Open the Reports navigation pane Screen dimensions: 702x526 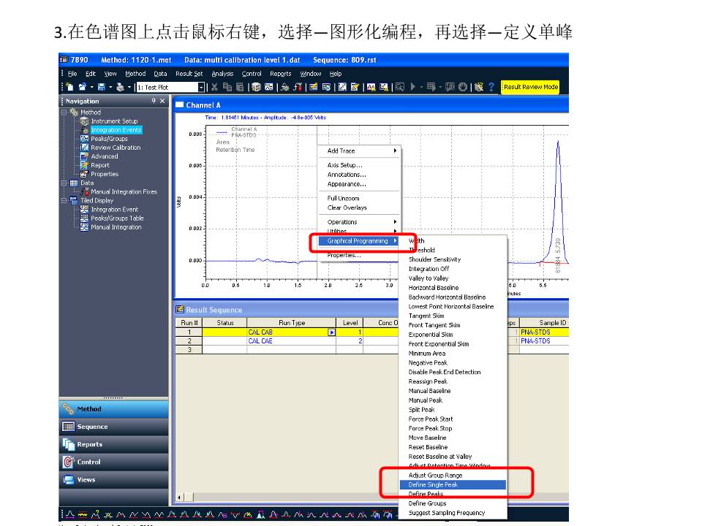click(90, 444)
